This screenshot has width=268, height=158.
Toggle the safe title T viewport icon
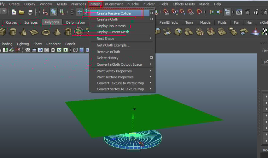coord(66,50)
